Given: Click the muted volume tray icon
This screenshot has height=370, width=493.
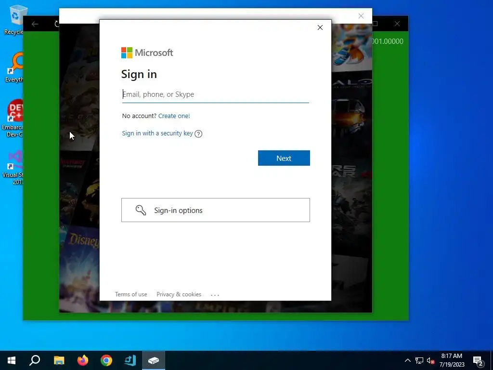Looking at the screenshot, I should 430,360.
